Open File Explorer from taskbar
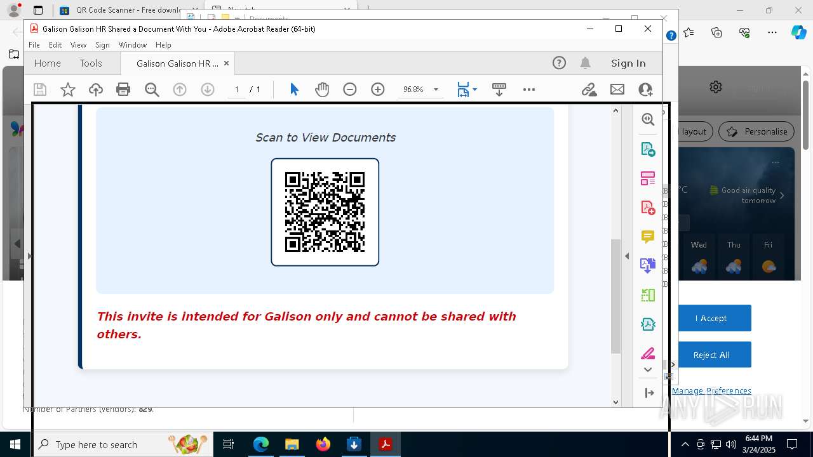Screen dimensions: 813x457 pos(292,444)
